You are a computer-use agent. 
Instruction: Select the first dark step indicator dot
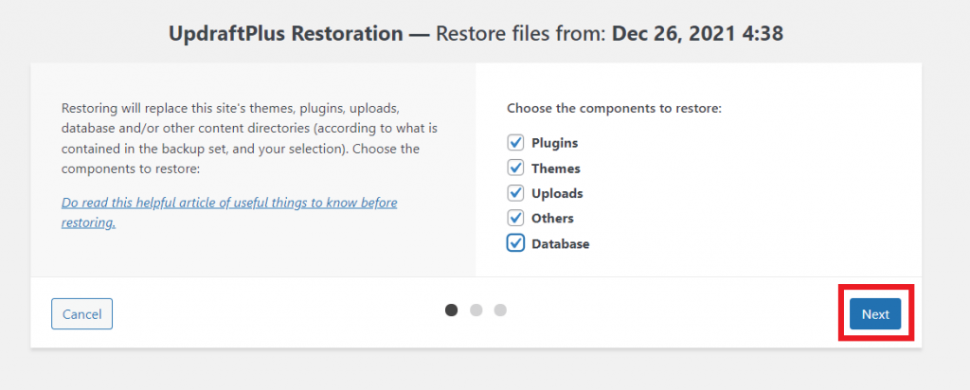452,310
